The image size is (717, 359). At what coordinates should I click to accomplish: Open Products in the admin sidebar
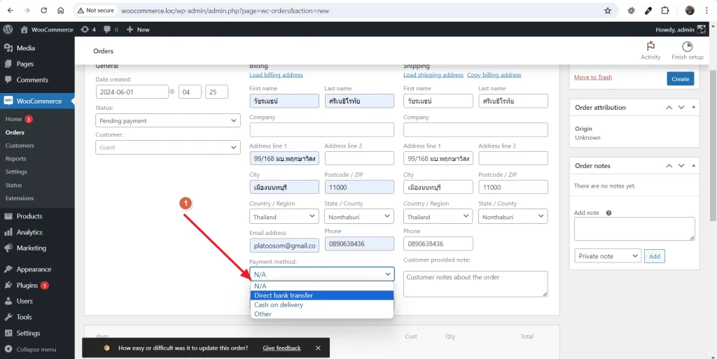[x=29, y=216]
